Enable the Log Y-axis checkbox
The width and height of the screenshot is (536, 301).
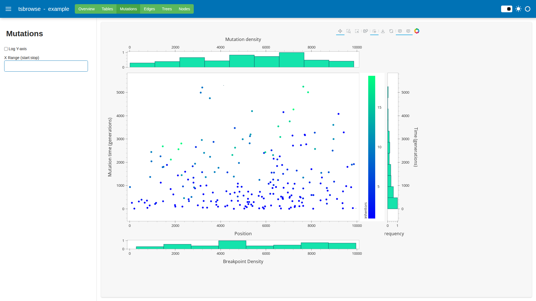pyautogui.click(x=6, y=49)
